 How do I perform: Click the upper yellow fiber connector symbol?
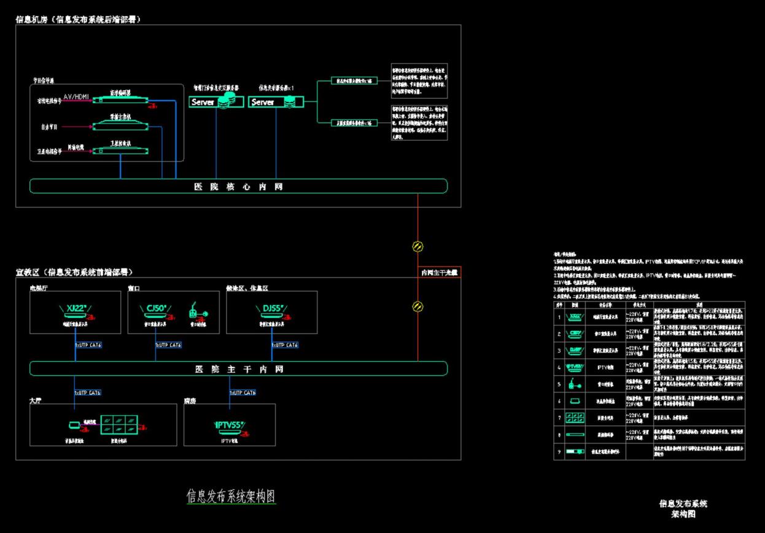[417, 247]
